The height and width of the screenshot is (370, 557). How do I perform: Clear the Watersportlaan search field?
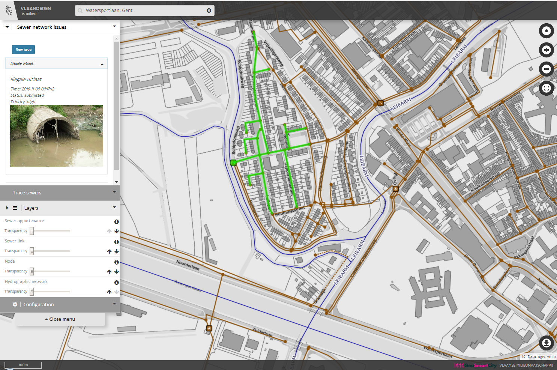pyautogui.click(x=209, y=11)
